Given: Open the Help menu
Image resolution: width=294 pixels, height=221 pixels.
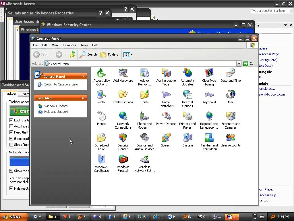Looking at the screenshot, I should click(x=95, y=45).
